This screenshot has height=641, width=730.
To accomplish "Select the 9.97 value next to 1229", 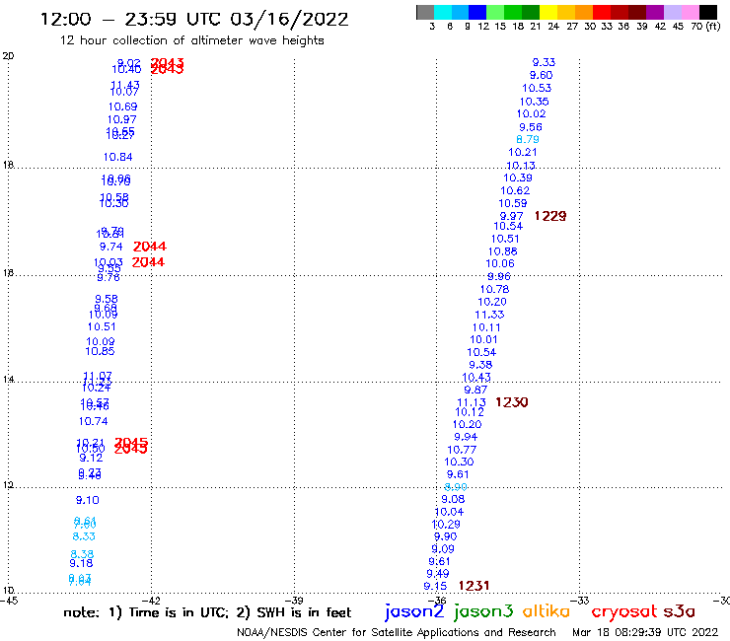I will (x=512, y=216).
